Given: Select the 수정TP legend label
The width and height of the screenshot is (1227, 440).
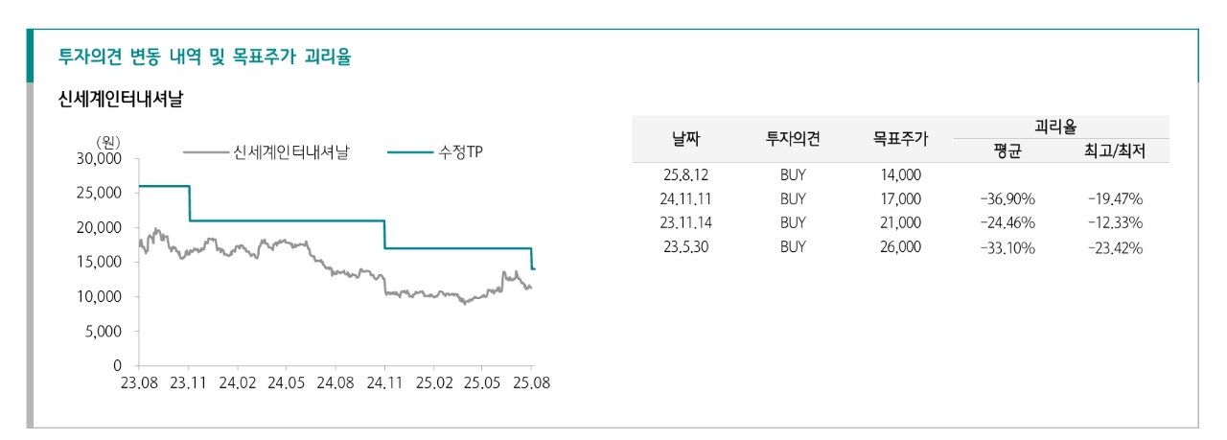Looking at the screenshot, I should pos(460,152).
